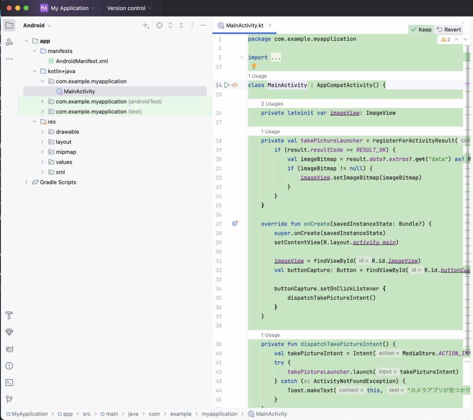The width and height of the screenshot is (473, 420).
Task: Open the Version control menu
Action: [129, 8]
